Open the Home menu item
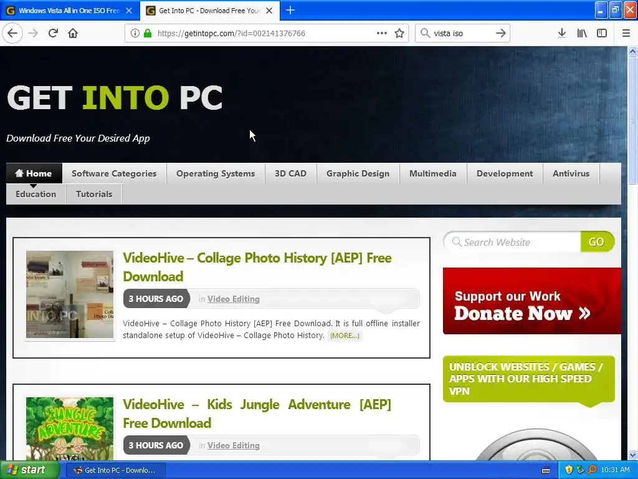Image resolution: width=638 pixels, height=479 pixels. pos(34,173)
